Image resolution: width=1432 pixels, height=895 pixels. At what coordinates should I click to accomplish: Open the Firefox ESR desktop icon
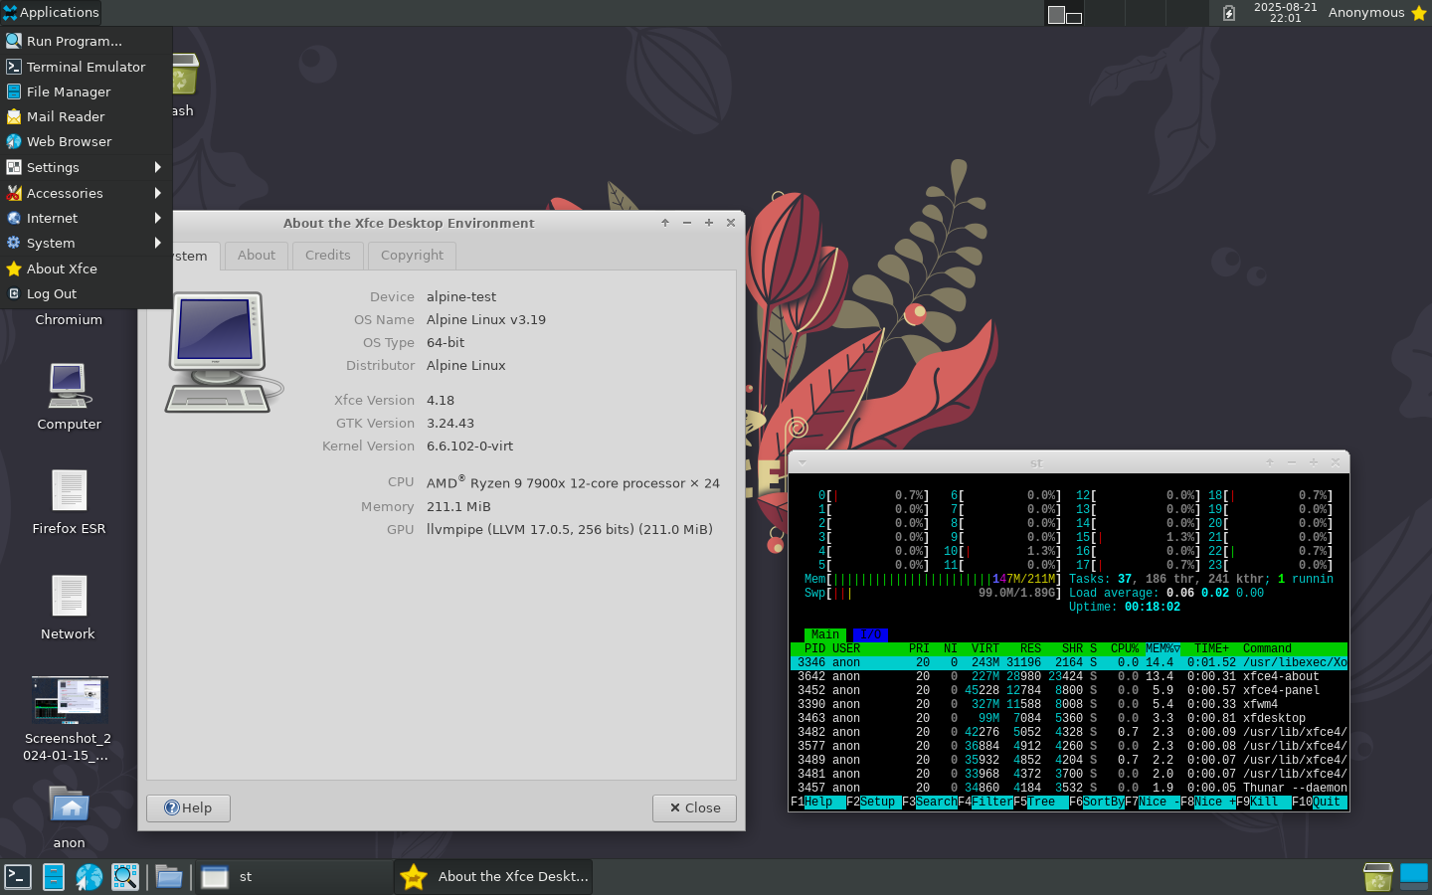69,492
